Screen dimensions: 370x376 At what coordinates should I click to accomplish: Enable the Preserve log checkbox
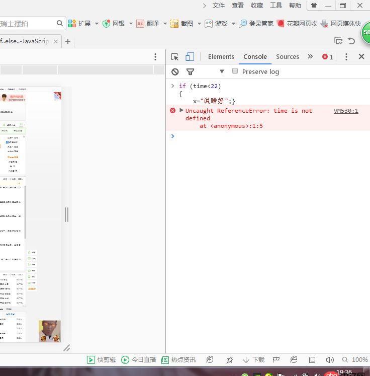pyautogui.click(x=235, y=71)
